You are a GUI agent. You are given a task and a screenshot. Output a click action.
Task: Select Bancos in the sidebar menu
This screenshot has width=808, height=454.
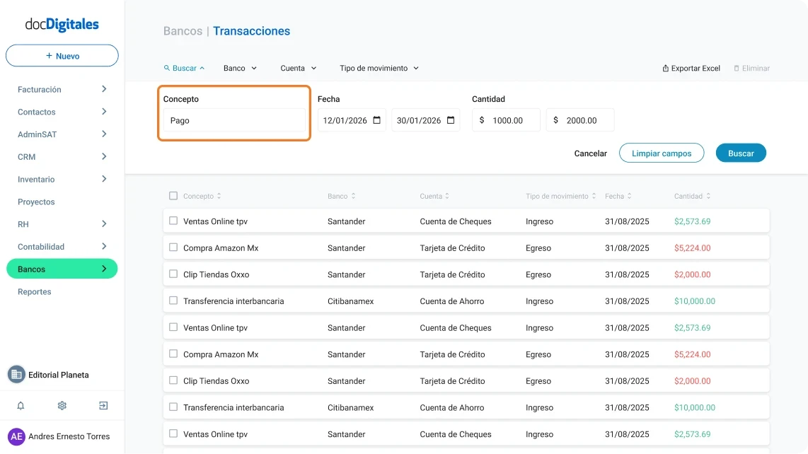pyautogui.click(x=31, y=269)
